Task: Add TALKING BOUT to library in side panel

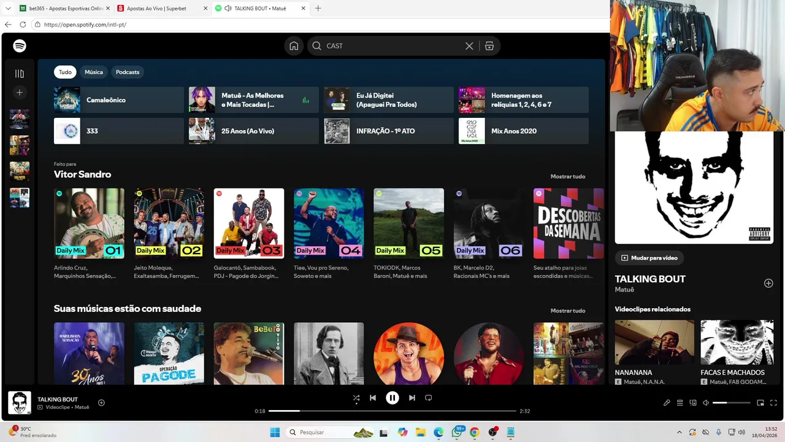Action: (768, 283)
